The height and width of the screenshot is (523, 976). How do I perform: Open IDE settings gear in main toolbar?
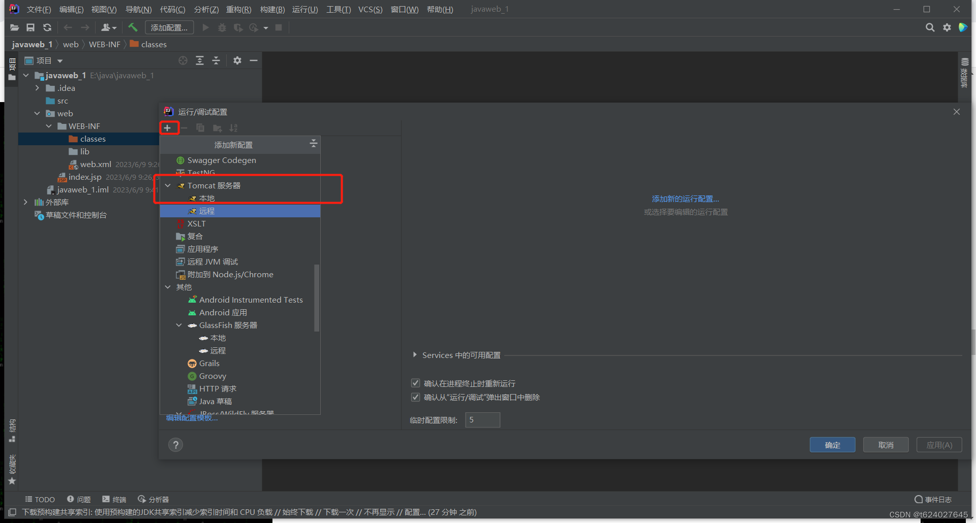[x=947, y=27]
